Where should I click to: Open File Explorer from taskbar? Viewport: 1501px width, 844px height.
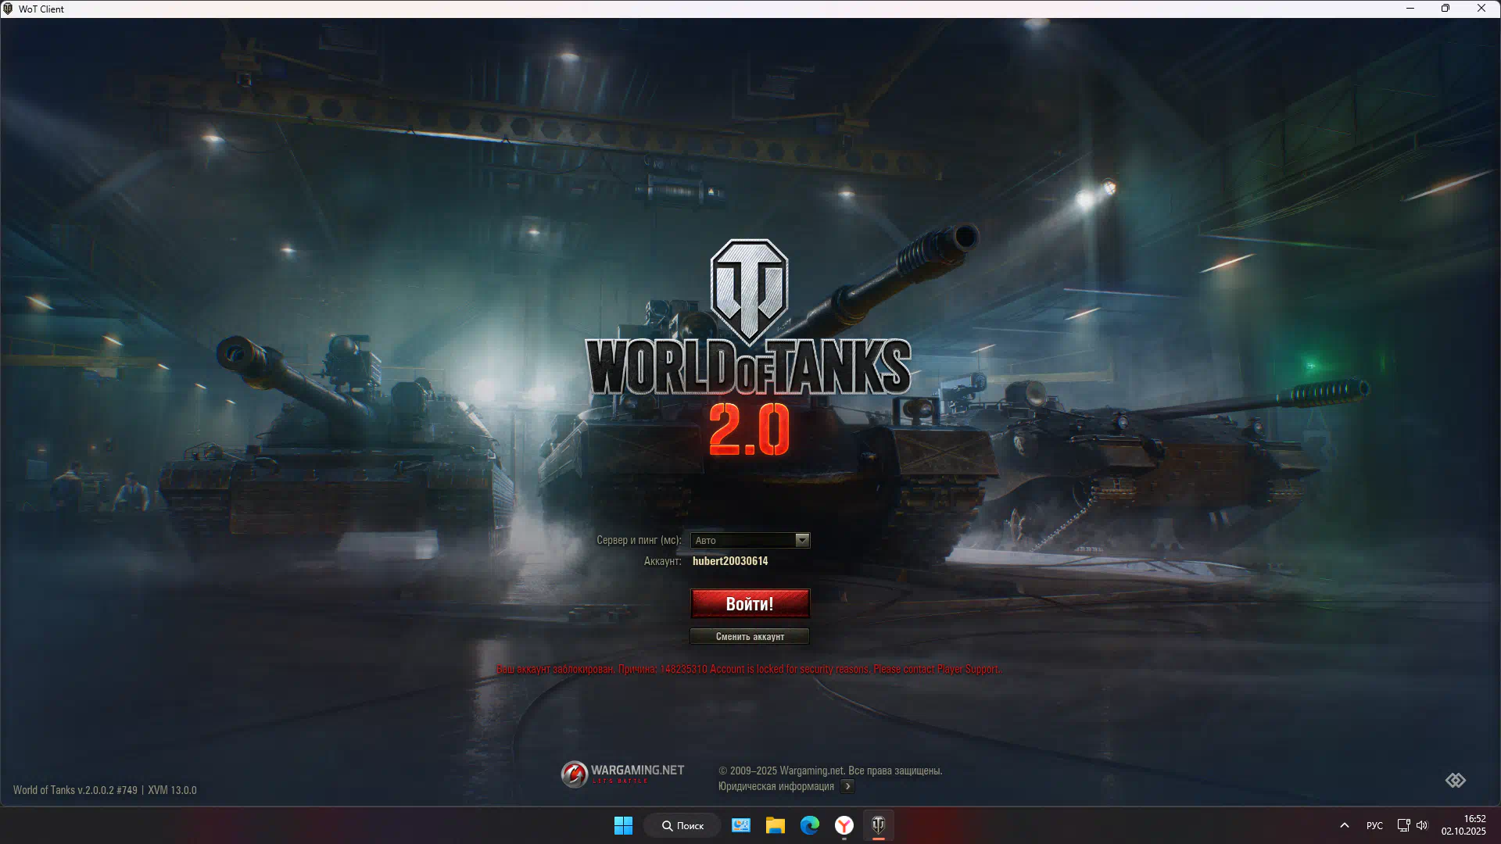tap(775, 825)
